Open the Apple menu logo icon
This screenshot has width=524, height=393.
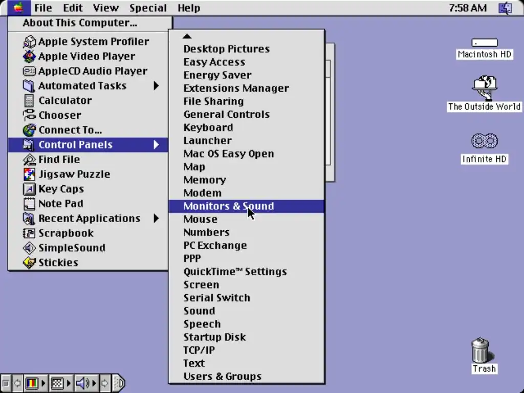pos(18,7)
